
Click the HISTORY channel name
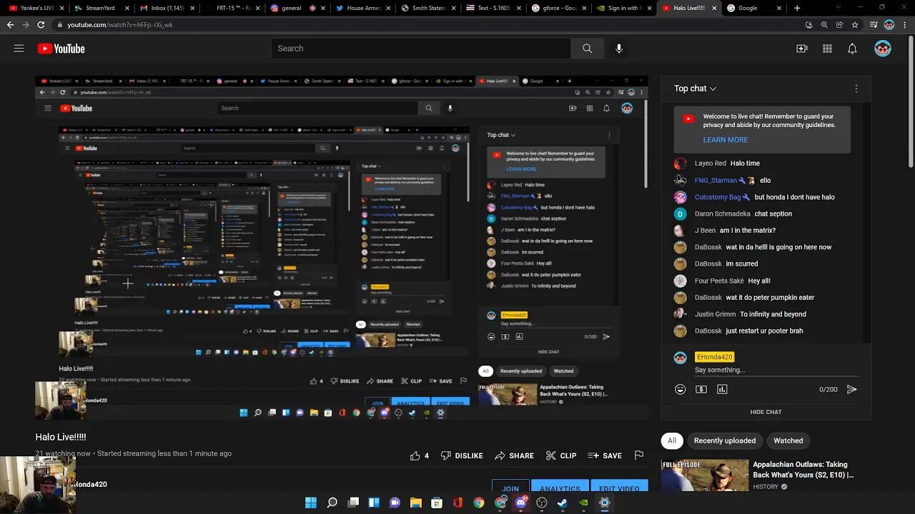coord(766,487)
